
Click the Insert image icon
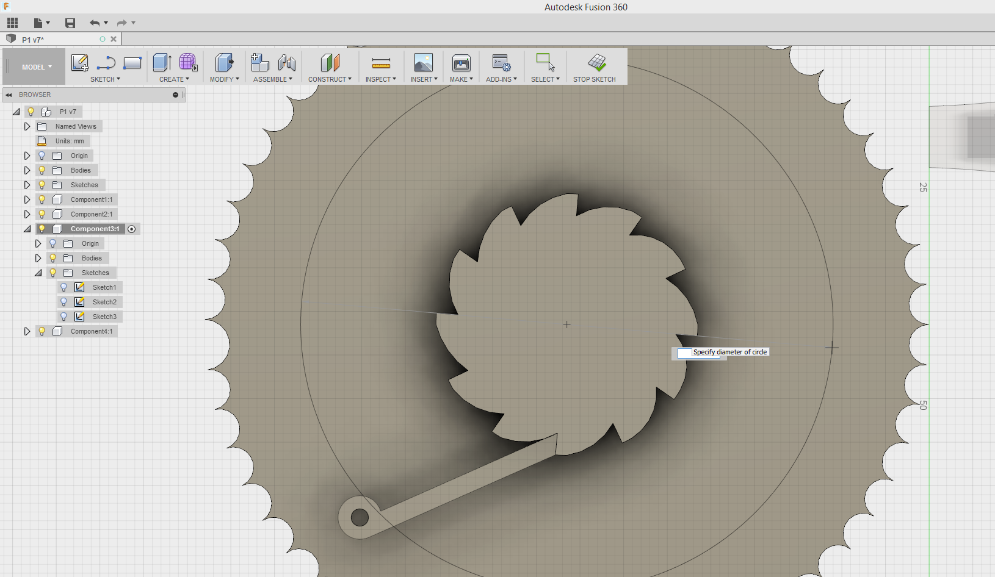(424, 62)
